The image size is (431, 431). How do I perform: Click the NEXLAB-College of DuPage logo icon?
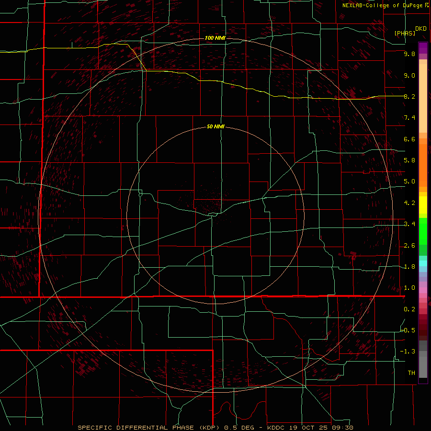coord(427,5)
